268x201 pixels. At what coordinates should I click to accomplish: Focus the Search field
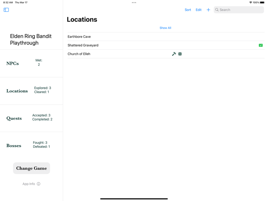(x=239, y=10)
